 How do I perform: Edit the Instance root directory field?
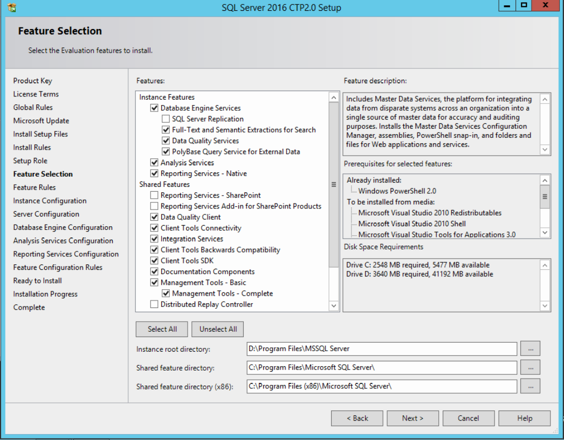tap(382, 349)
